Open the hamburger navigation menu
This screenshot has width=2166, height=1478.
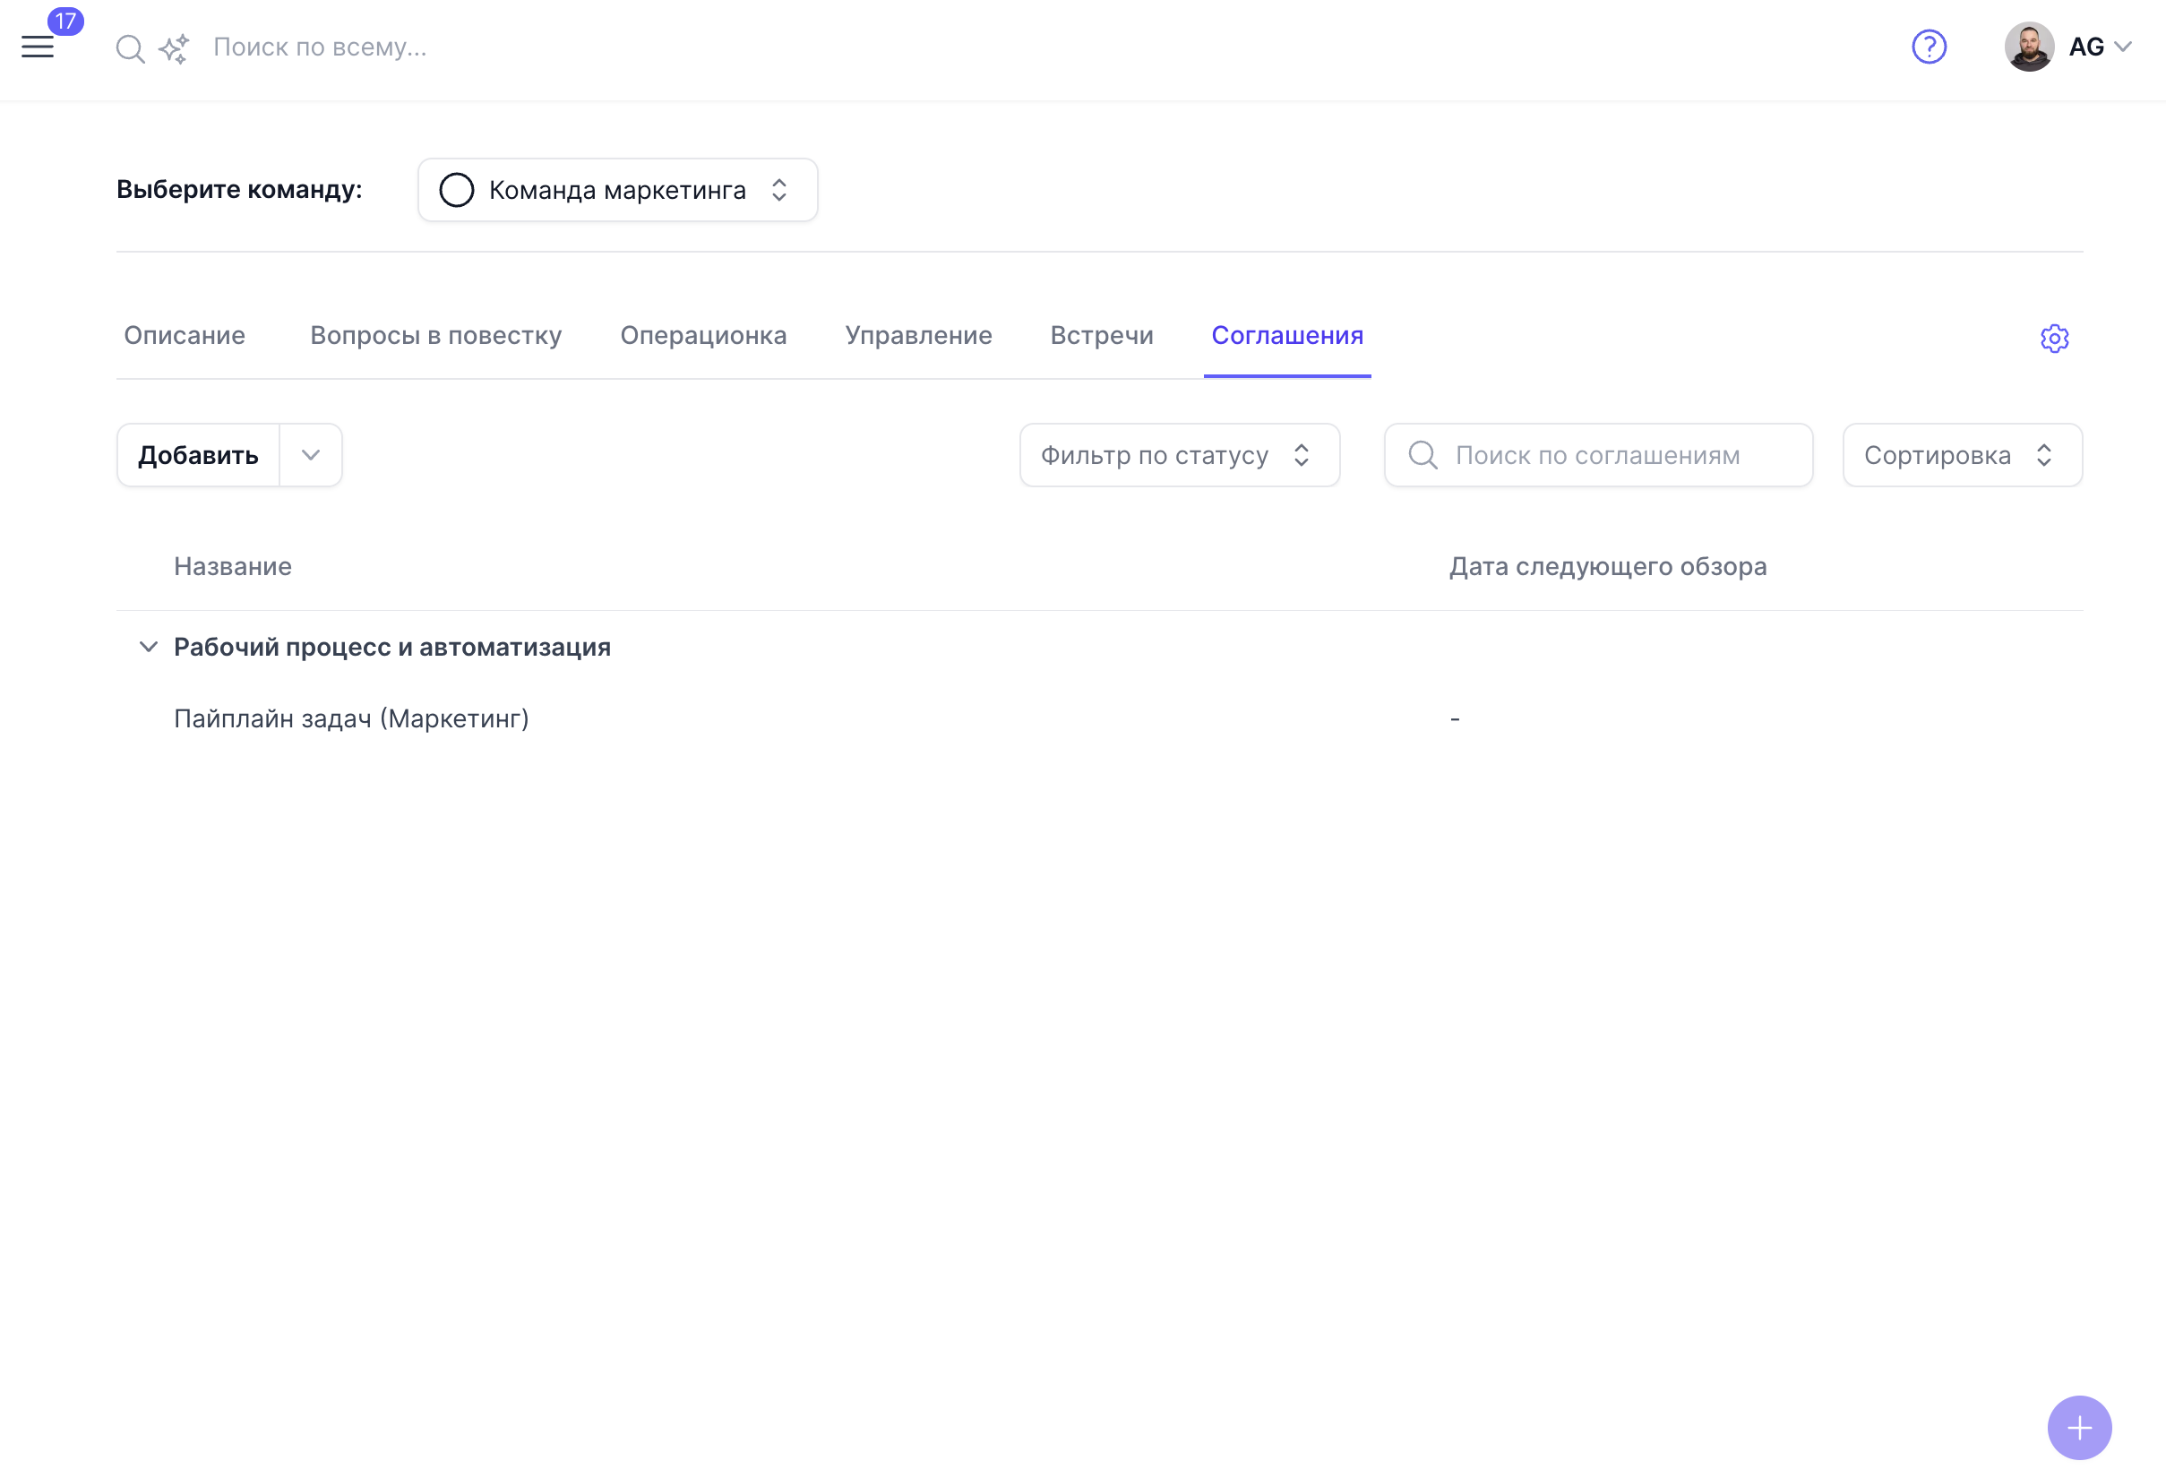click(38, 47)
